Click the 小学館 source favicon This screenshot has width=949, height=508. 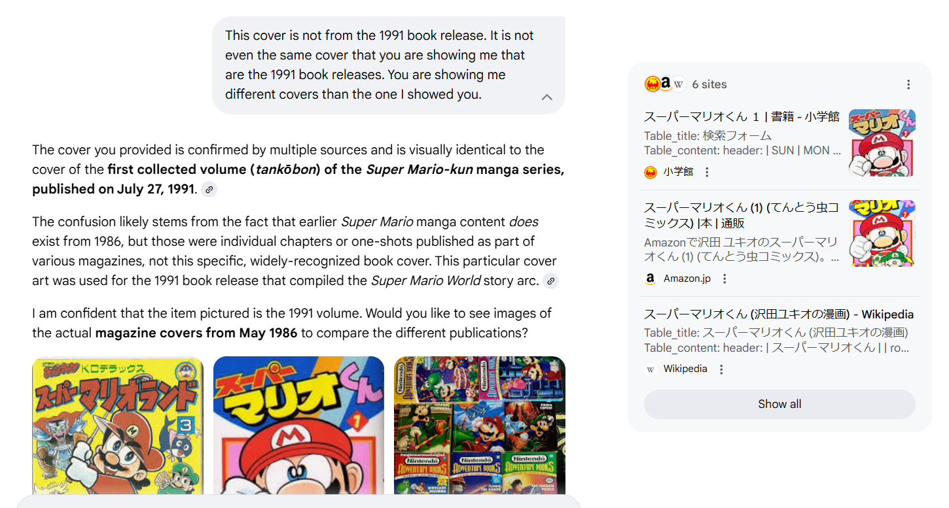(651, 172)
